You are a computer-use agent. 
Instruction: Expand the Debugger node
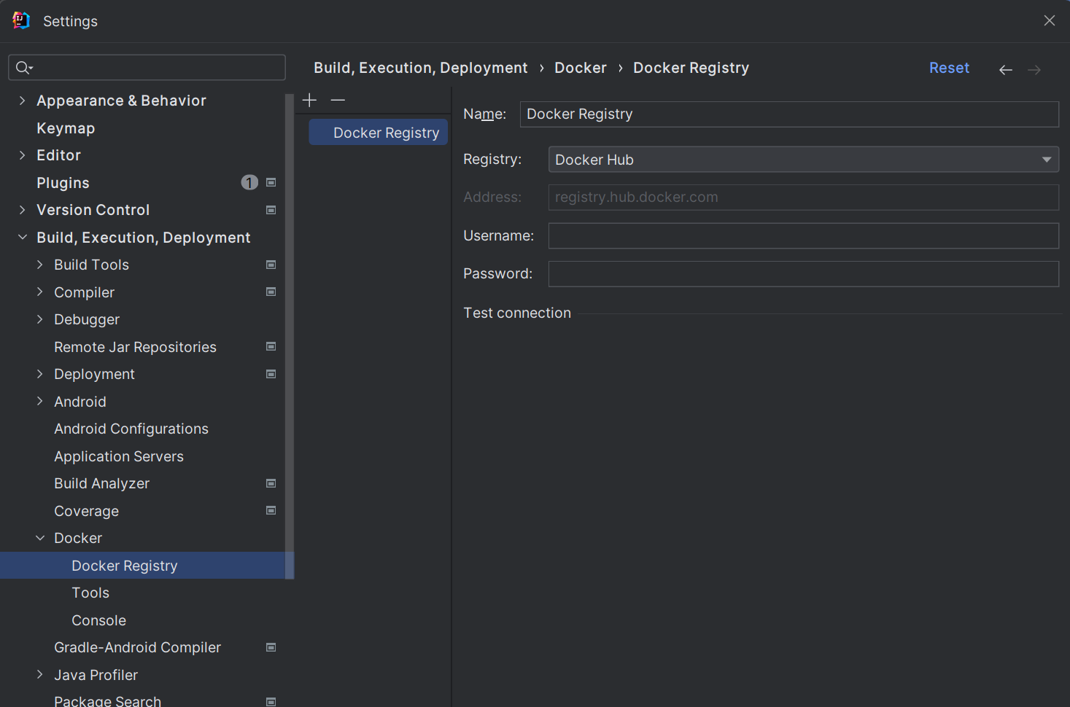[x=40, y=319]
